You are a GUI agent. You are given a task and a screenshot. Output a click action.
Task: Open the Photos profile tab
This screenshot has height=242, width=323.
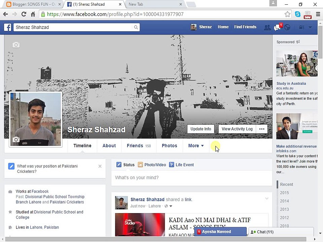point(170,146)
